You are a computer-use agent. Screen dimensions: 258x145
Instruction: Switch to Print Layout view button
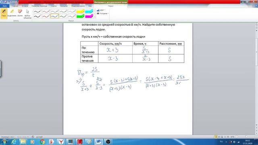[x=216, y=137]
